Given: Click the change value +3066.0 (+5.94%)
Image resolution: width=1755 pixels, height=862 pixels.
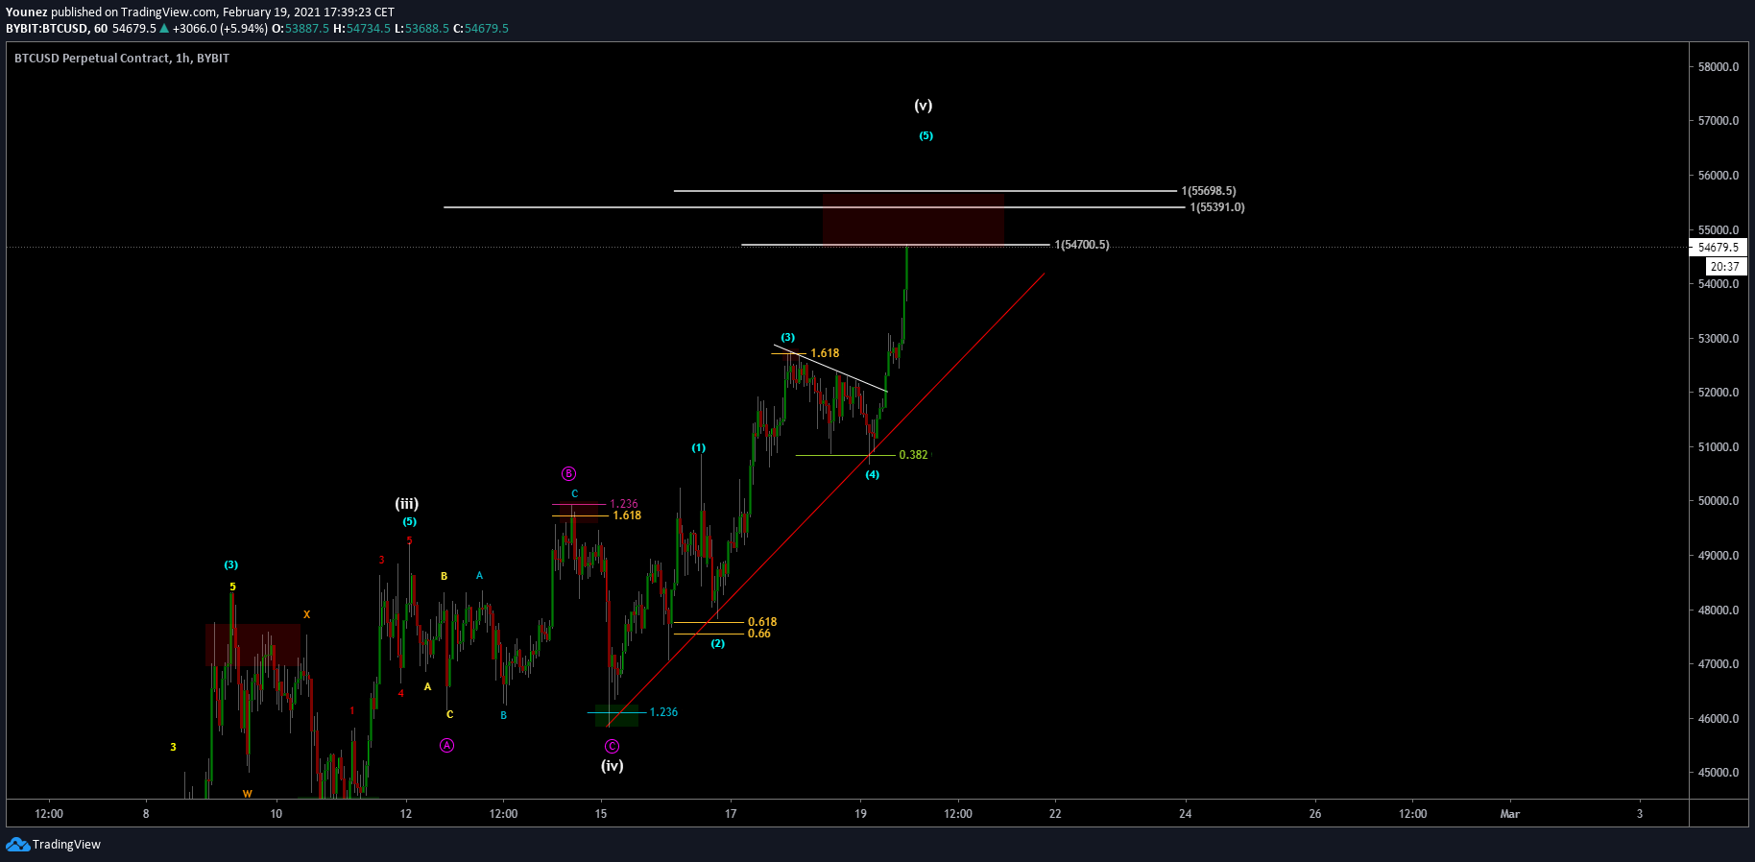Looking at the screenshot, I should [220, 29].
